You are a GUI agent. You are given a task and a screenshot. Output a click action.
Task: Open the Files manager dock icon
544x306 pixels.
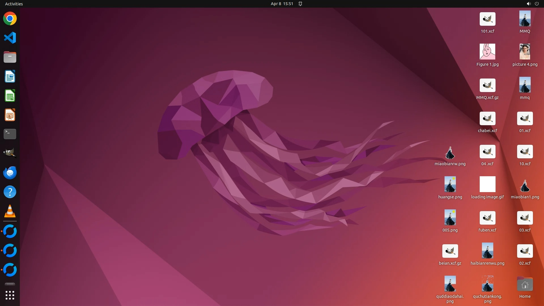coord(10,57)
